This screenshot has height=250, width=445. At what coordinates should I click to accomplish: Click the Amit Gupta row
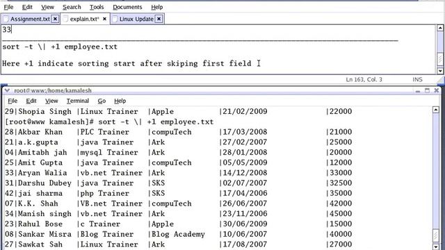click(179, 162)
